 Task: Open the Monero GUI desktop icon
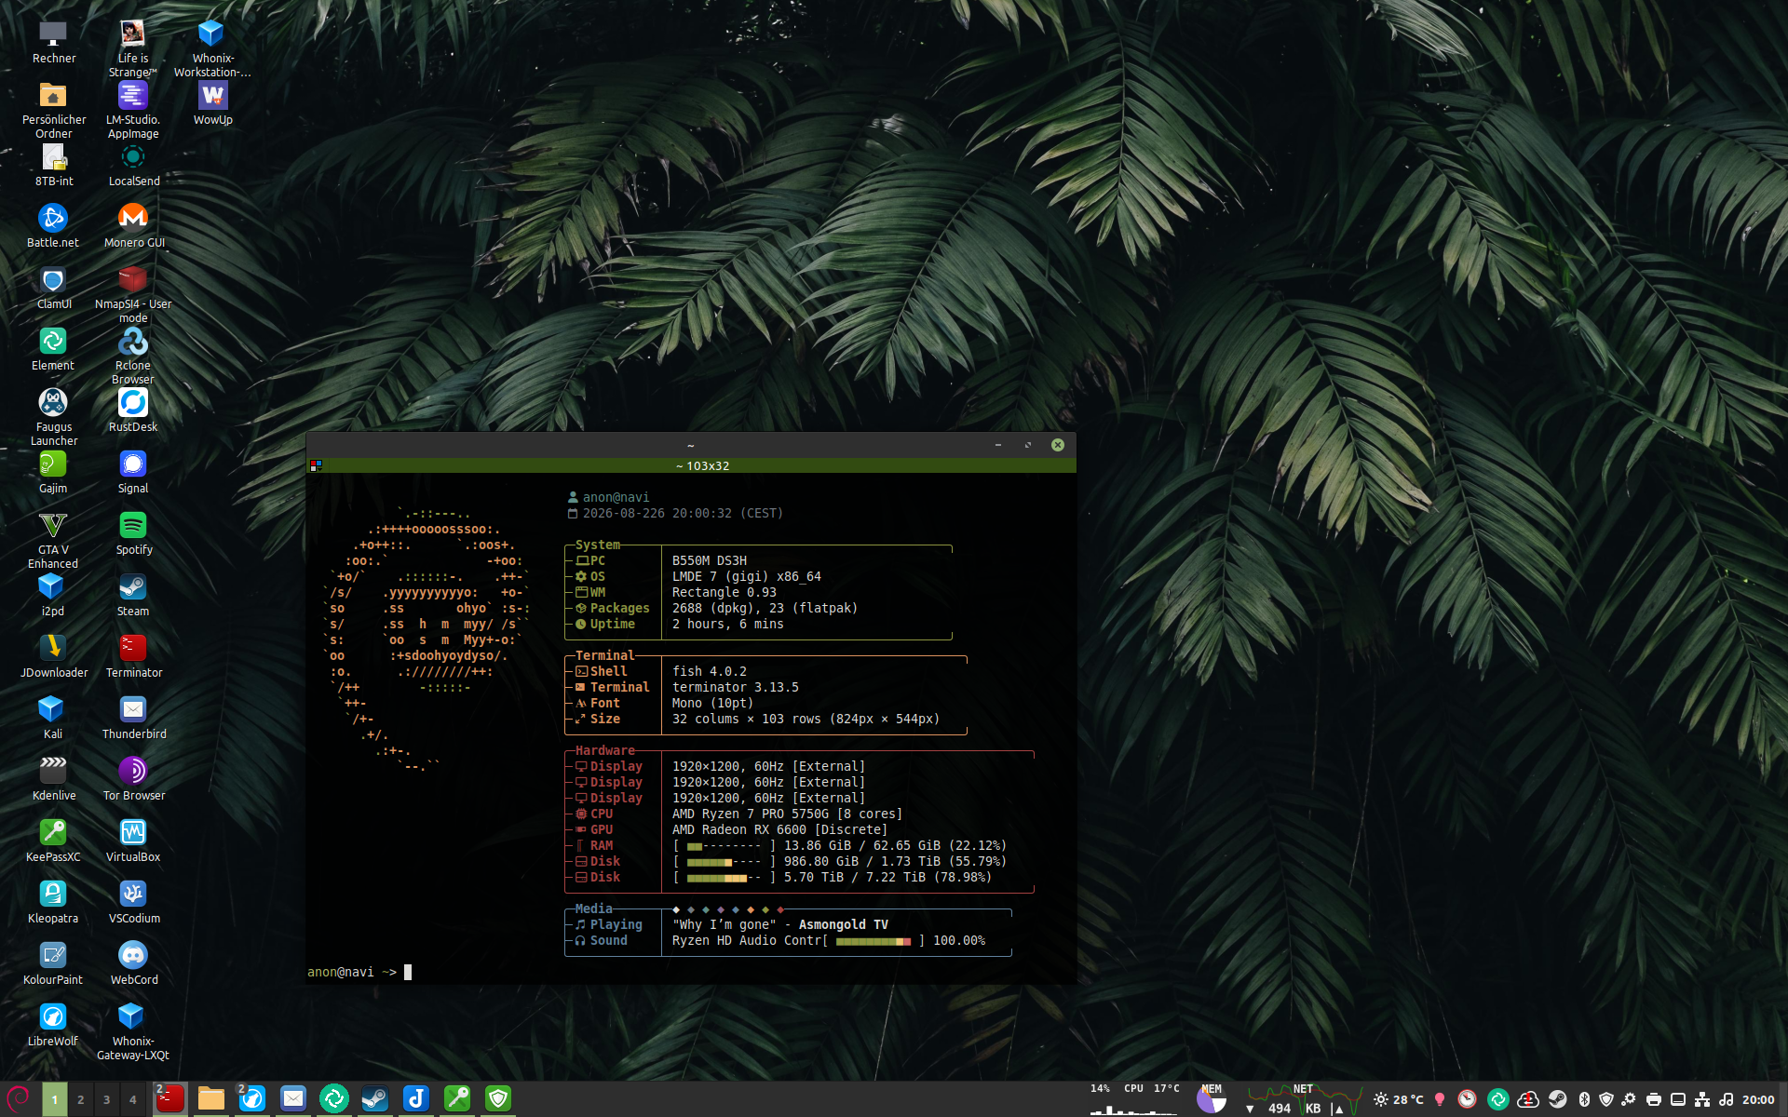click(x=133, y=226)
